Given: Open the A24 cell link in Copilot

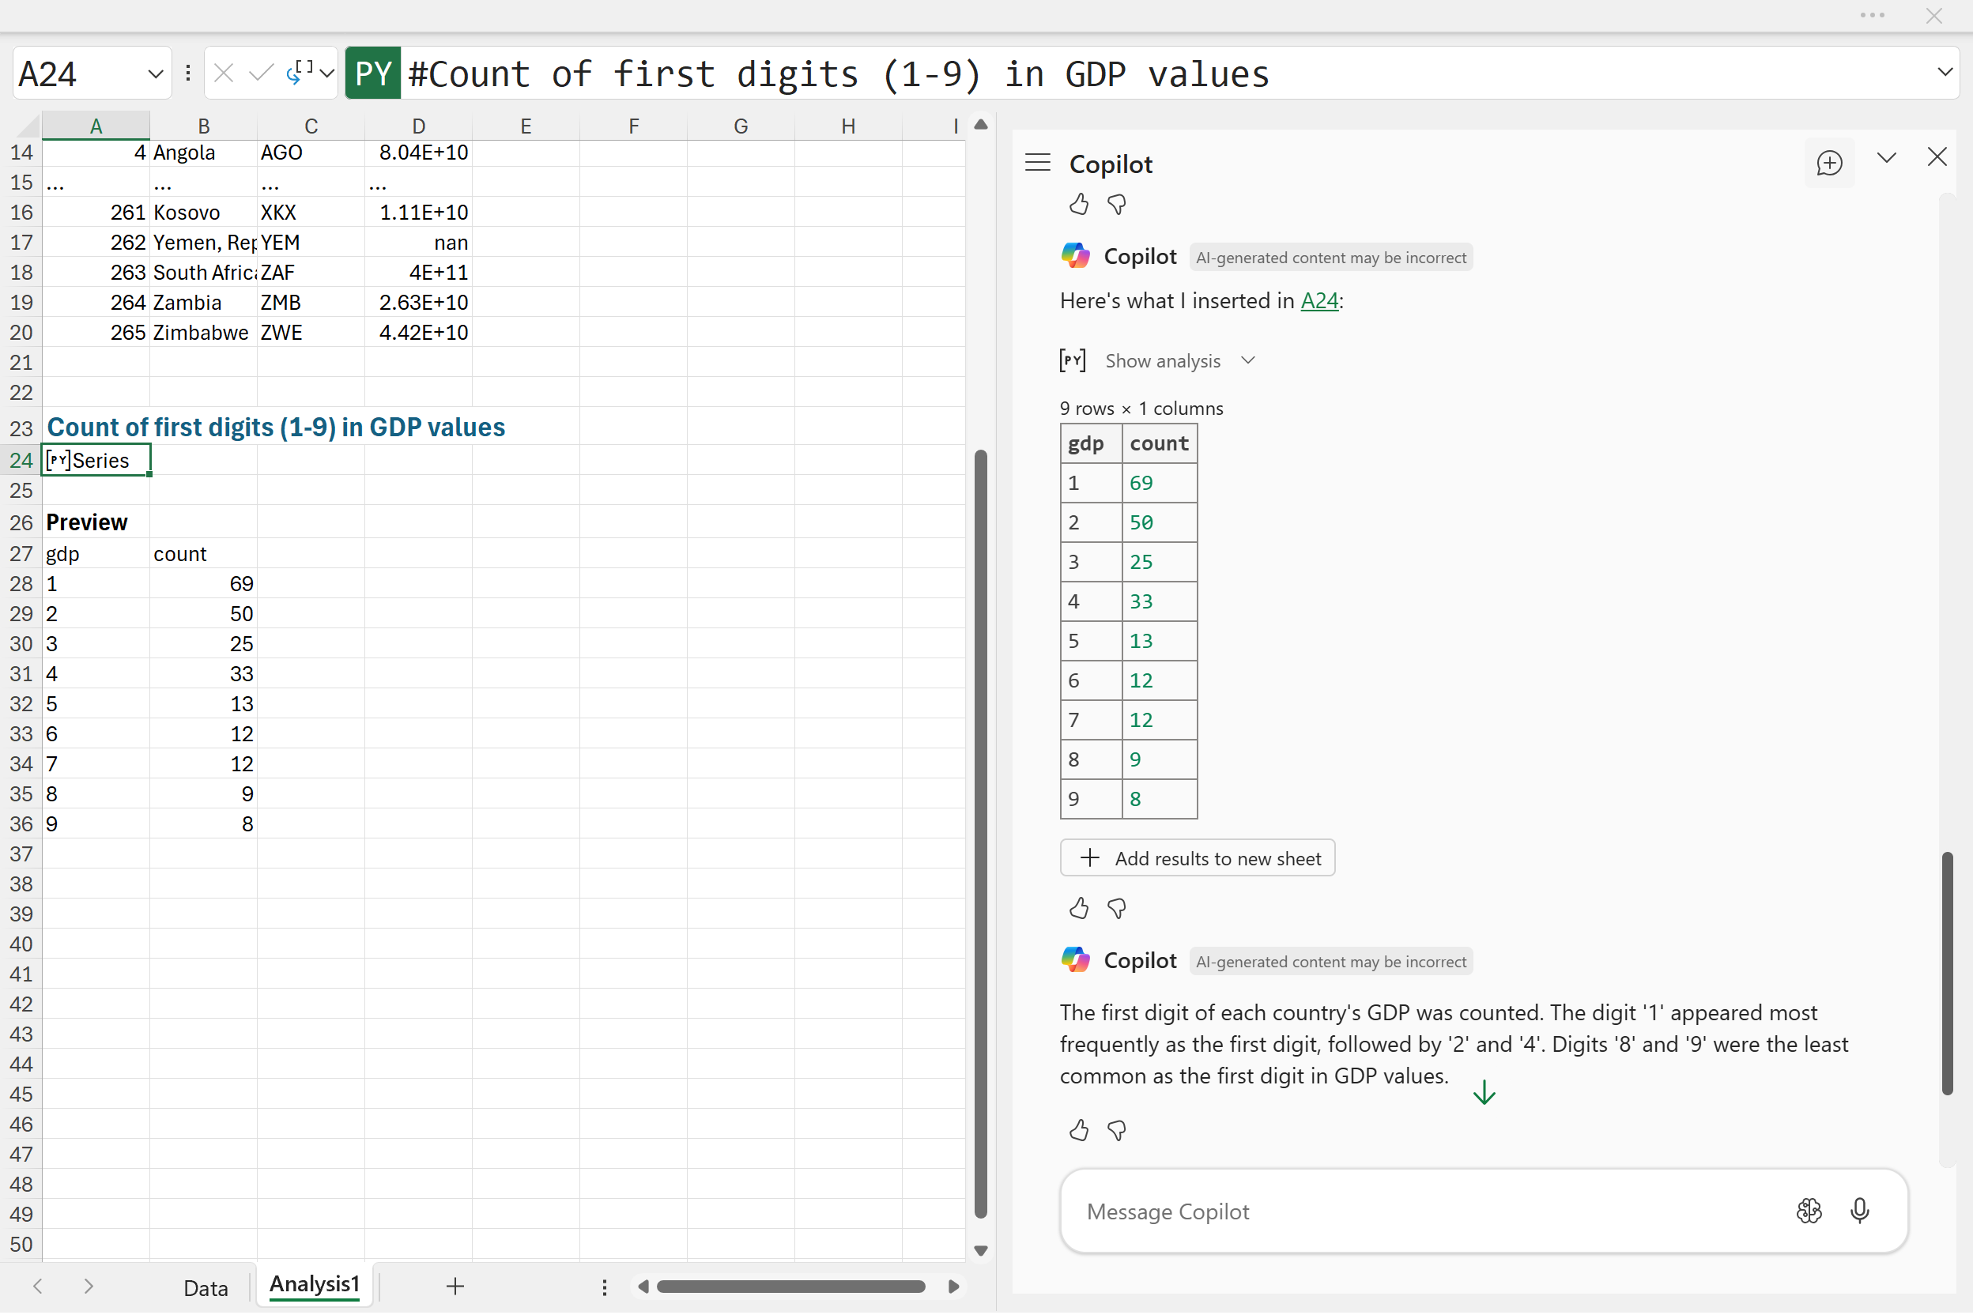Looking at the screenshot, I should pyautogui.click(x=1318, y=300).
